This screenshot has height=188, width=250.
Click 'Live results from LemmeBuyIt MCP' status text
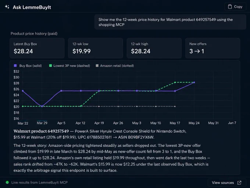[39, 182]
